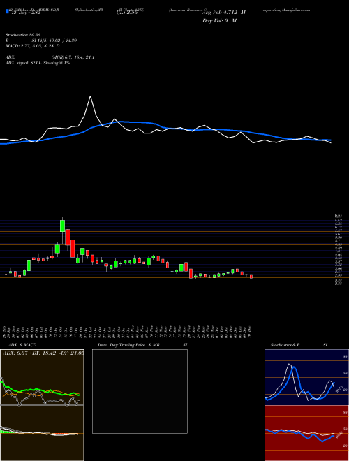Click the last red candle on the right
This screenshot has height=461, width=349.
[x=251, y=277]
